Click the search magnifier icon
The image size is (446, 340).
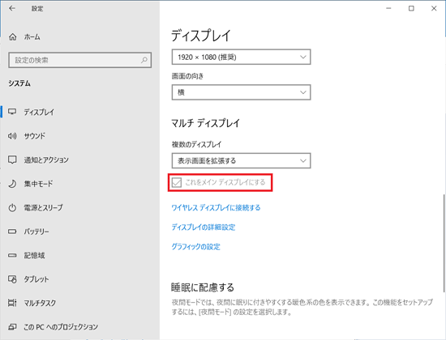[x=144, y=60]
